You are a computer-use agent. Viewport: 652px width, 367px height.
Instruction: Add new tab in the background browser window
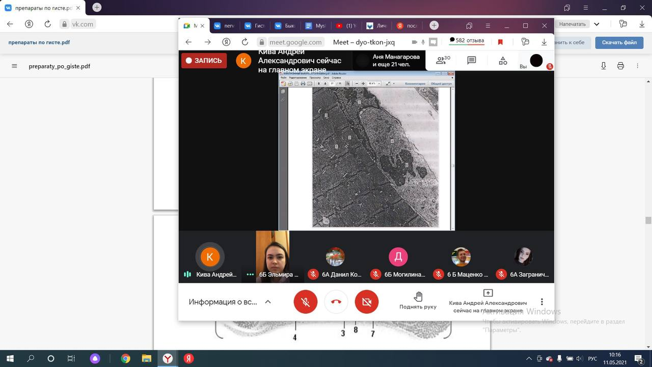(x=97, y=7)
